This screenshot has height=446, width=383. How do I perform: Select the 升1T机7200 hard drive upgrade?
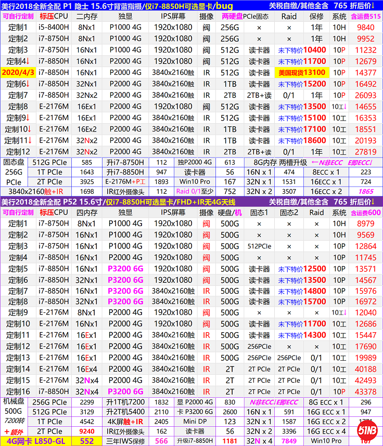(x=126, y=402)
